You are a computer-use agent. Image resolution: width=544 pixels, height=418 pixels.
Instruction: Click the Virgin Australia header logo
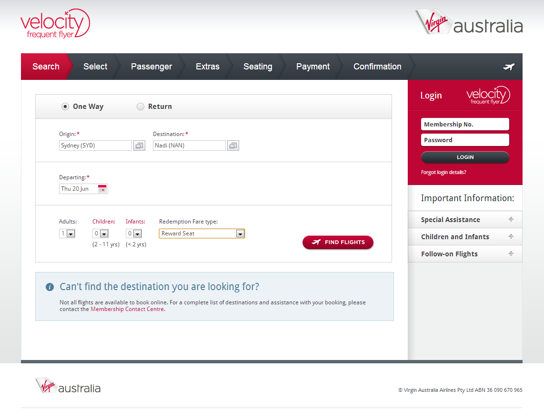[x=469, y=22]
